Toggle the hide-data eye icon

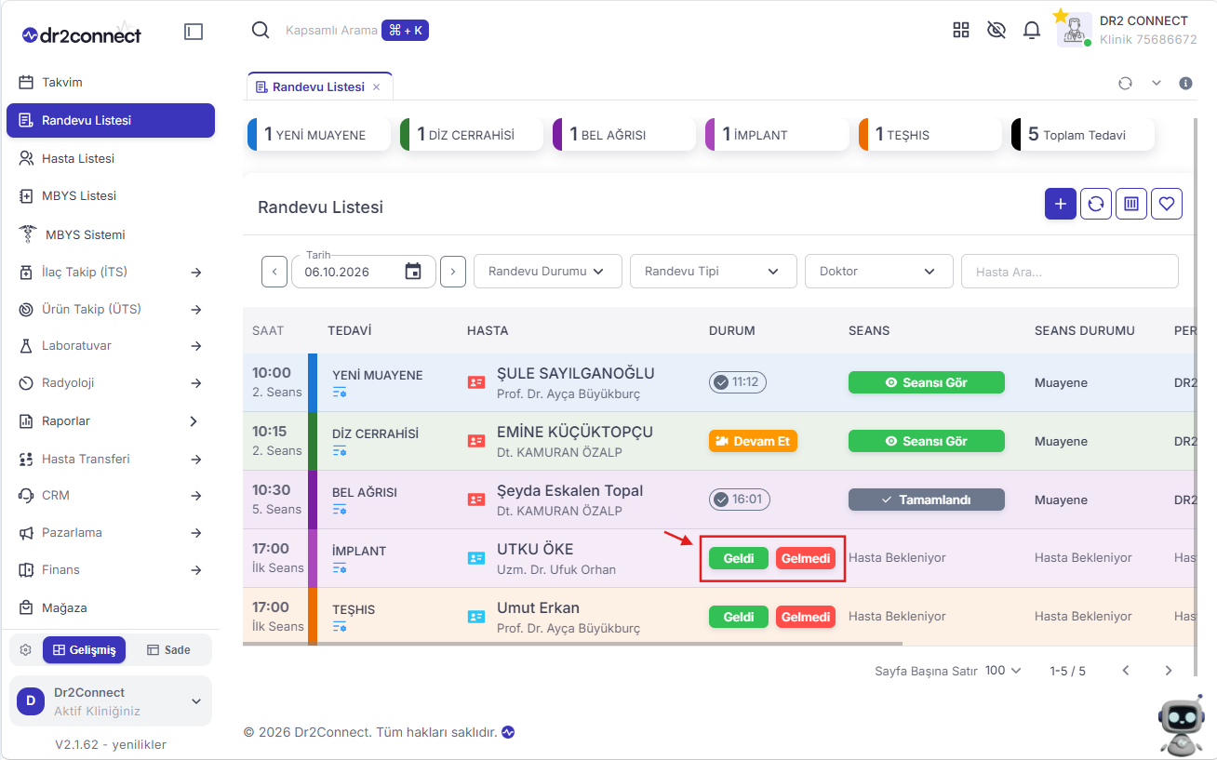tap(996, 30)
